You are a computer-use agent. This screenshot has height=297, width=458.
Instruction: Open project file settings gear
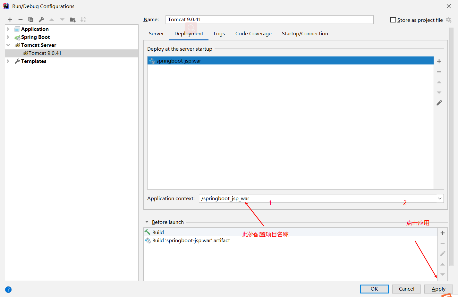pyautogui.click(x=449, y=20)
